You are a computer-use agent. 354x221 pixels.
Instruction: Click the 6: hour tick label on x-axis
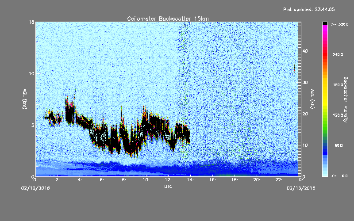tap(102, 180)
